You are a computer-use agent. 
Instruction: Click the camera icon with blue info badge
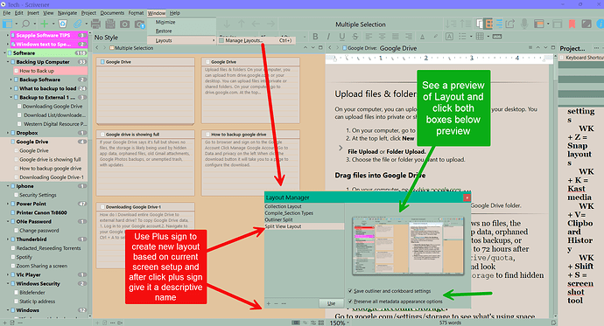[139, 24]
